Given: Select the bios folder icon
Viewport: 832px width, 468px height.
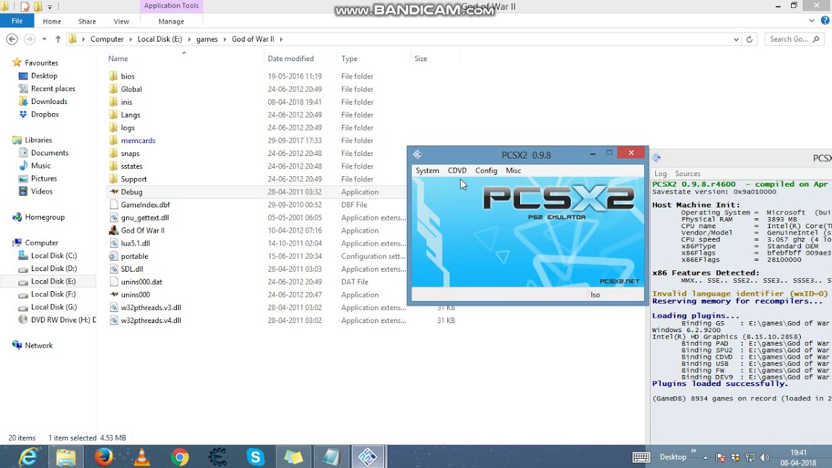Looking at the screenshot, I should pos(114,76).
